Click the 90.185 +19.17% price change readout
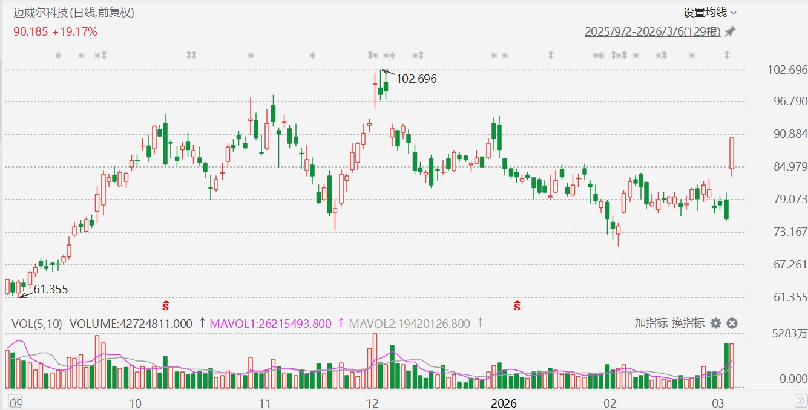The height and width of the screenshot is (410, 808). [55, 31]
